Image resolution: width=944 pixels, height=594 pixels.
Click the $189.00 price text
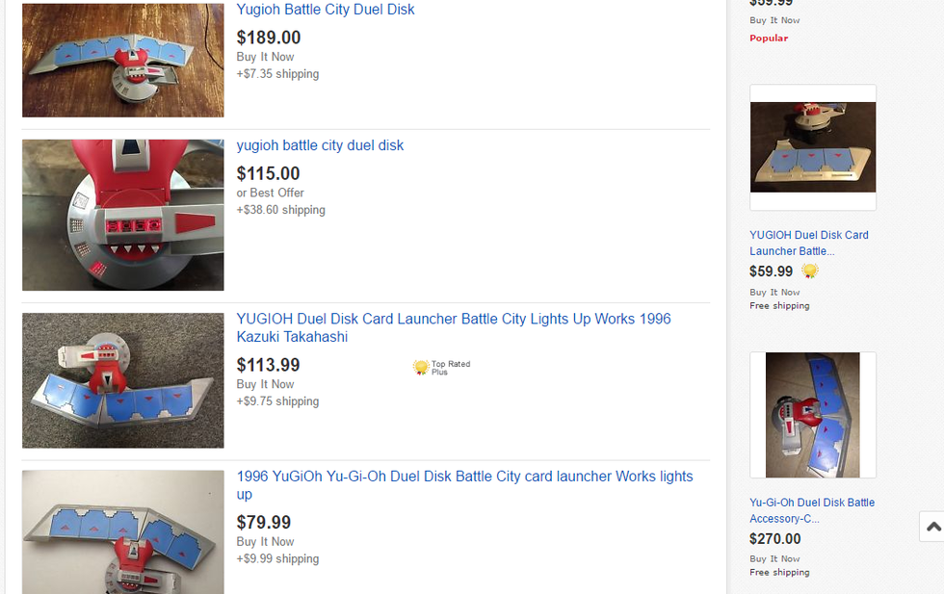click(x=269, y=38)
